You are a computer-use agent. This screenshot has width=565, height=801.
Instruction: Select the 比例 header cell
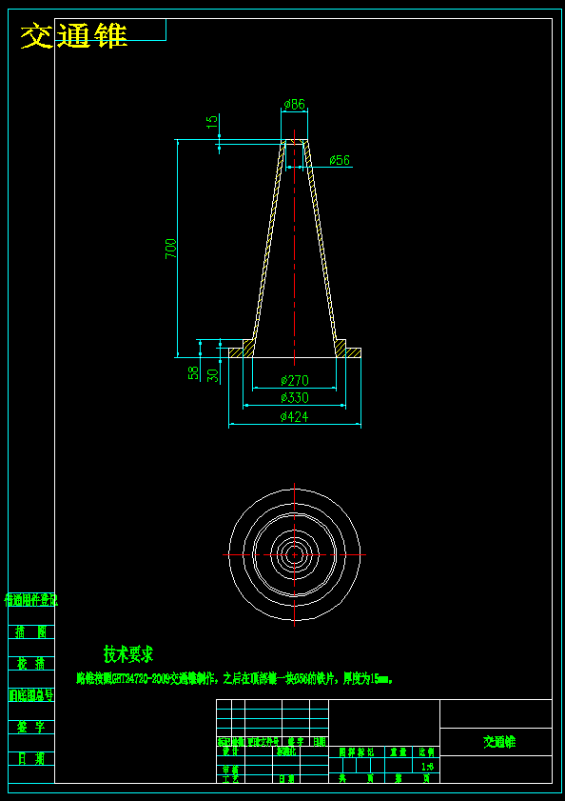[426, 752]
